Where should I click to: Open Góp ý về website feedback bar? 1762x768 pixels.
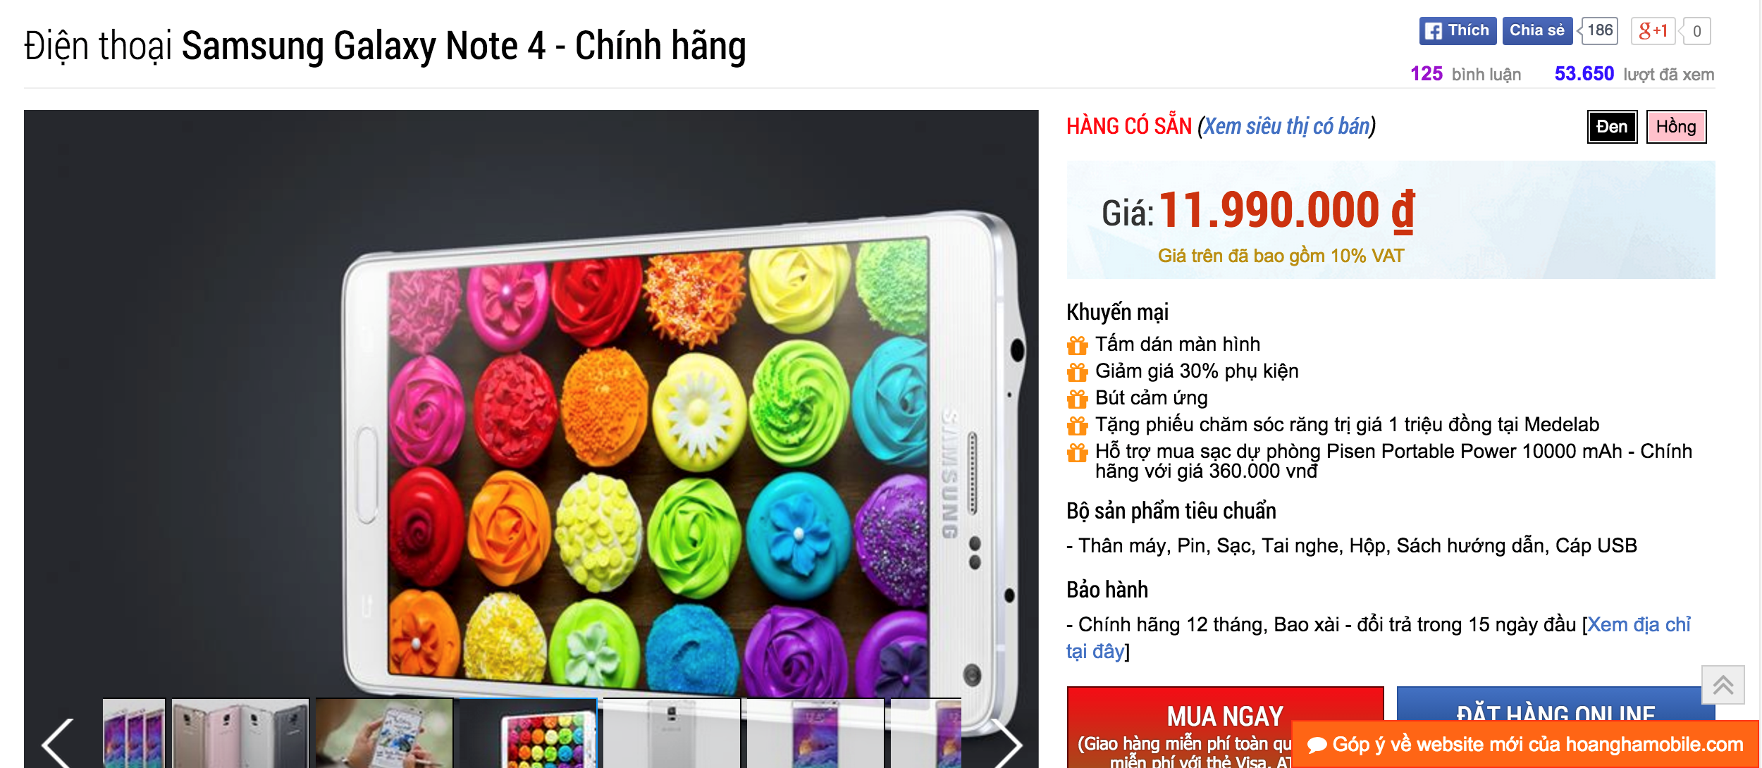1525,744
